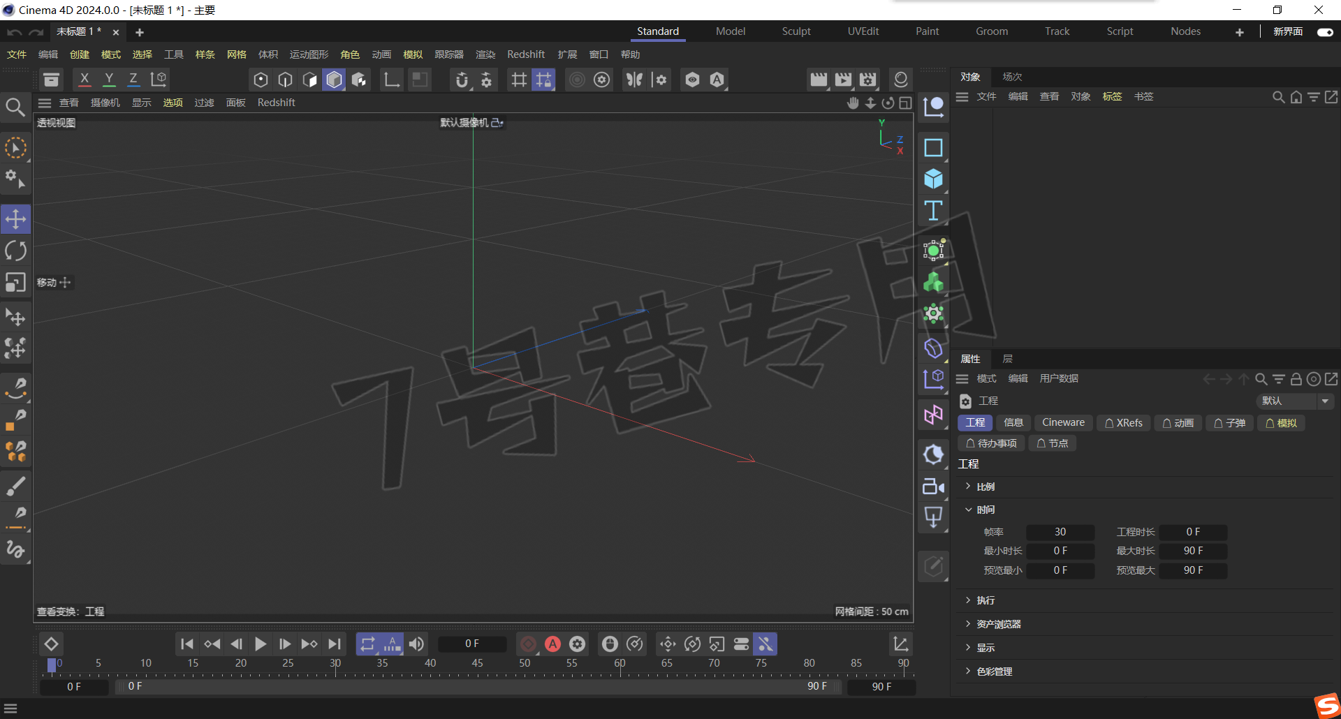Toggle playback loop mode button
The image size is (1341, 719).
click(x=368, y=644)
